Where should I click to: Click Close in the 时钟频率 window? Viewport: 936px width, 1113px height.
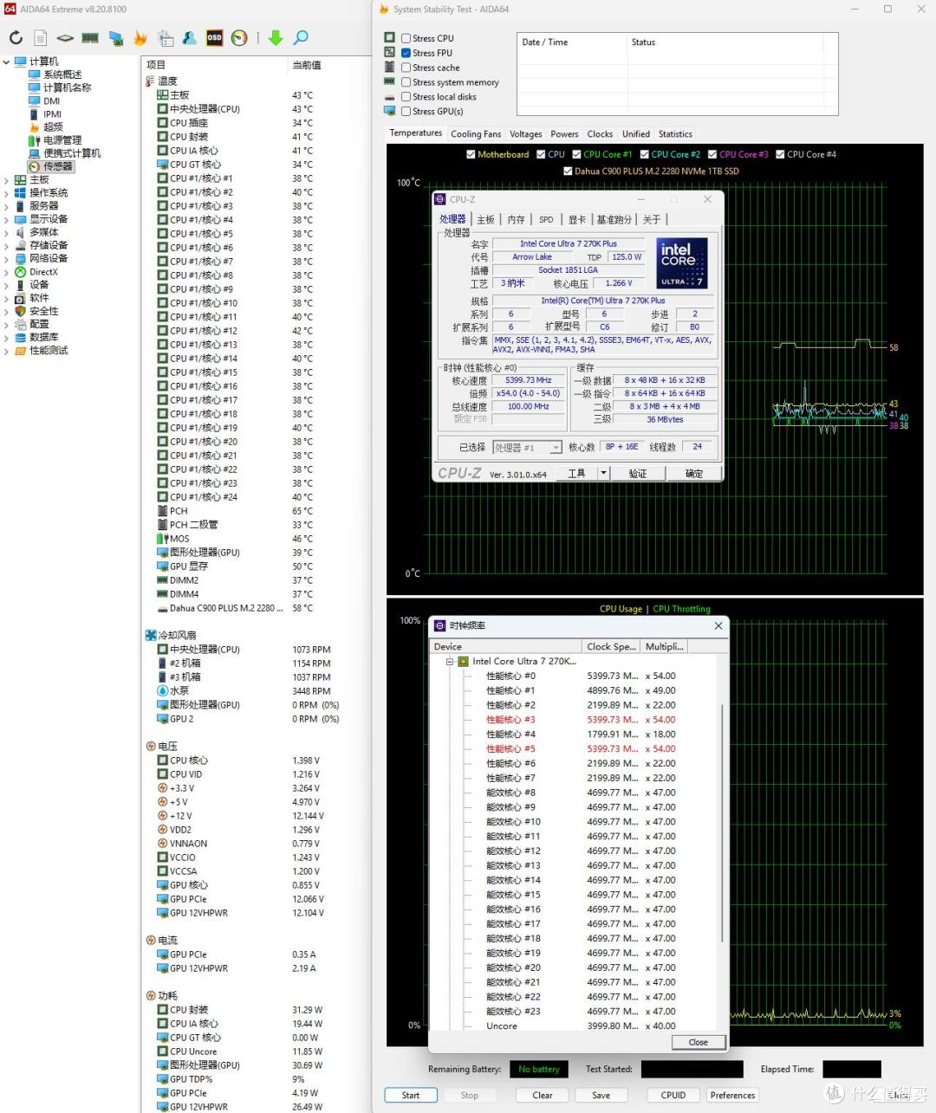coord(699,1042)
